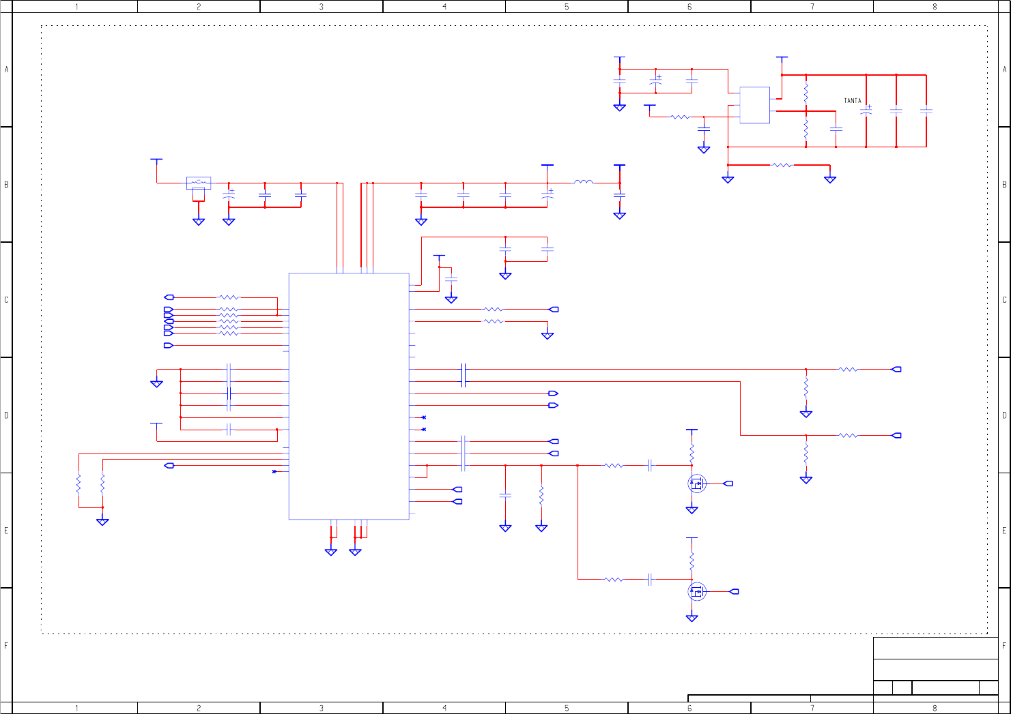Select the port wired just above the left no-connect cross
Image resolution: width=1011 pixels, height=714 pixels.
(169, 465)
